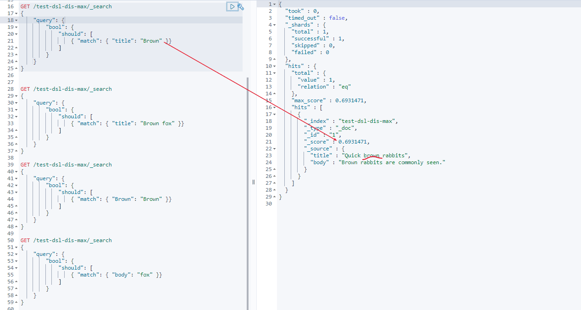Fold the second request body at line 29
581x310 pixels.
point(17,96)
